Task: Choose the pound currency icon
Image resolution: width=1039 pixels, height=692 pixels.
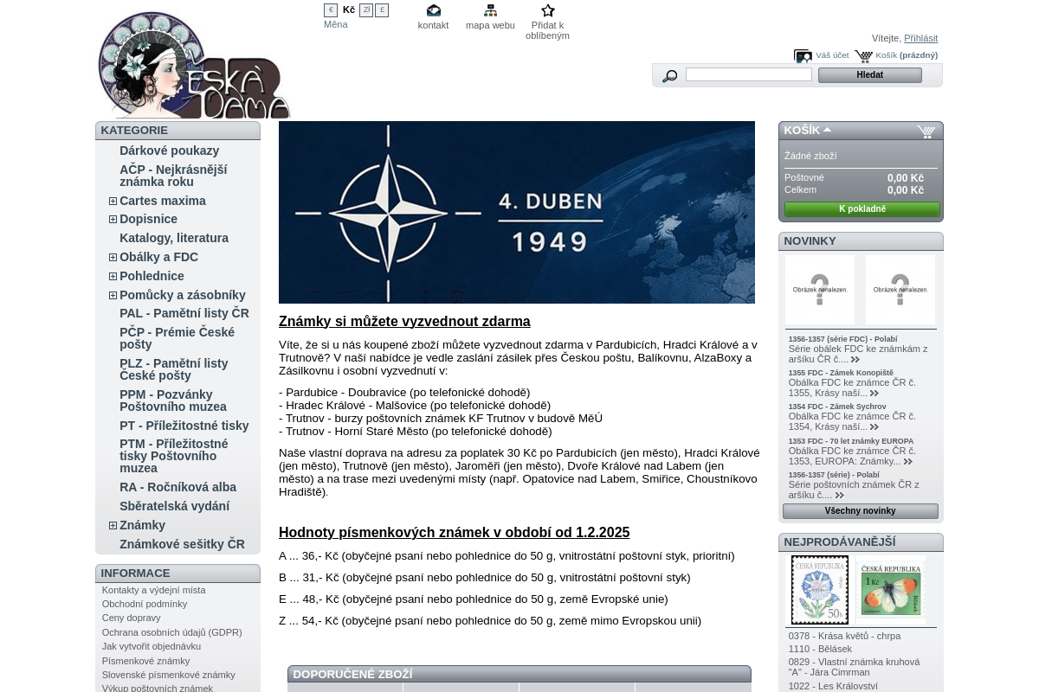Action: coord(382,10)
